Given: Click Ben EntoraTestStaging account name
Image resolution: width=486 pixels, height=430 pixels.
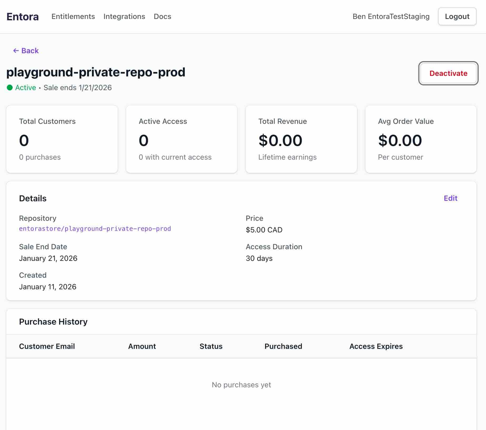Looking at the screenshot, I should (x=391, y=16).
